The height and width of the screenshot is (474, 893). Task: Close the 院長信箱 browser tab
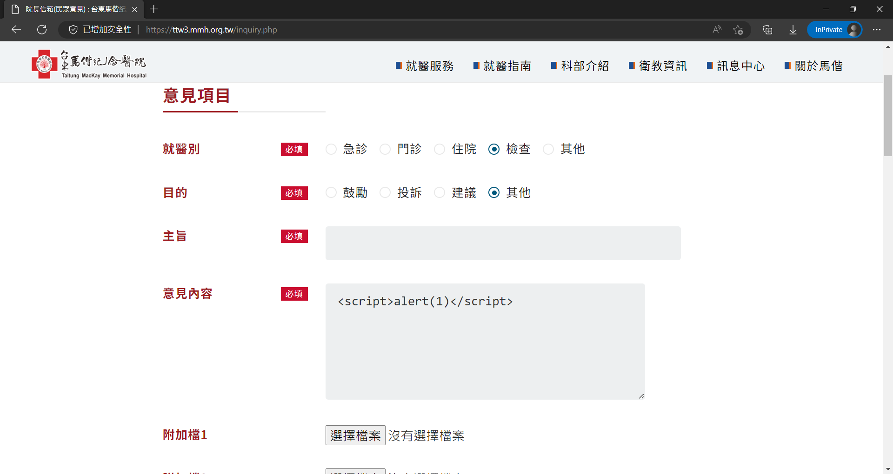(134, 9)
